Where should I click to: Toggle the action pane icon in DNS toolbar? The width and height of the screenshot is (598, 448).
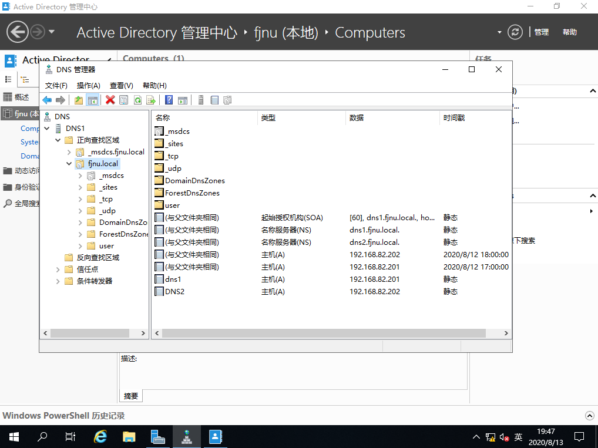[183, 100]
